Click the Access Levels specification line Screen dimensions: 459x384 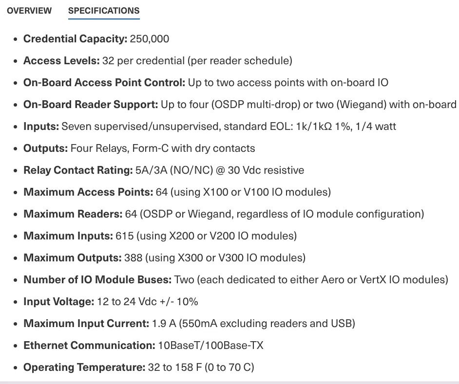pyautogui.click(x=157, y=61)
